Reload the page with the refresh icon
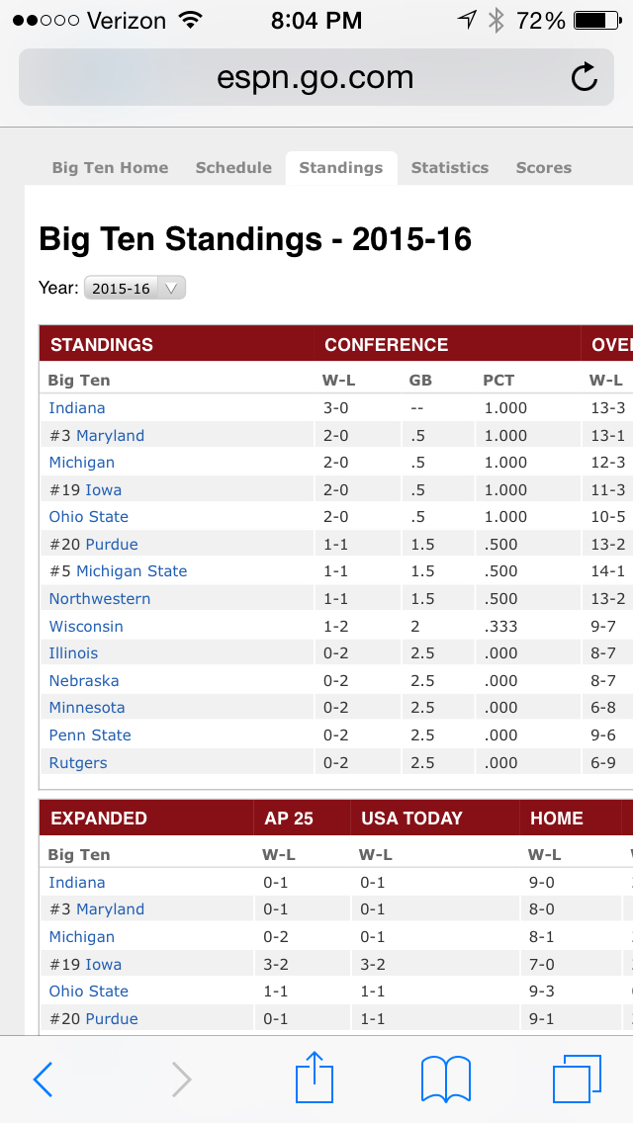The image size is (633, 1123). coord(585,77)
